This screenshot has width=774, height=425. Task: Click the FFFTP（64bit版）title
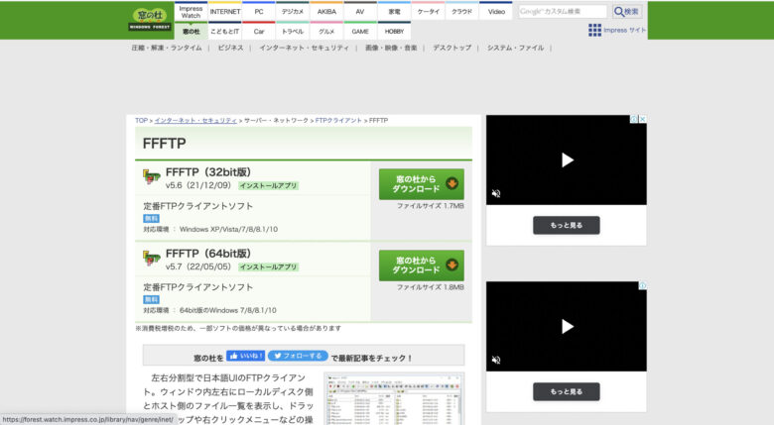pyautogui.click(x=208, y=254)
